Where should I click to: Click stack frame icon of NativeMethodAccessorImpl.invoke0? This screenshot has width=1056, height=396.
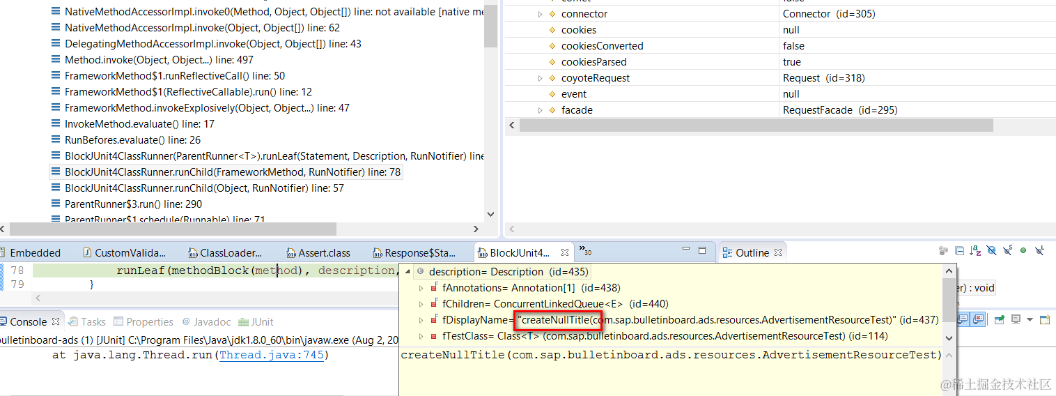pos(56,12)
